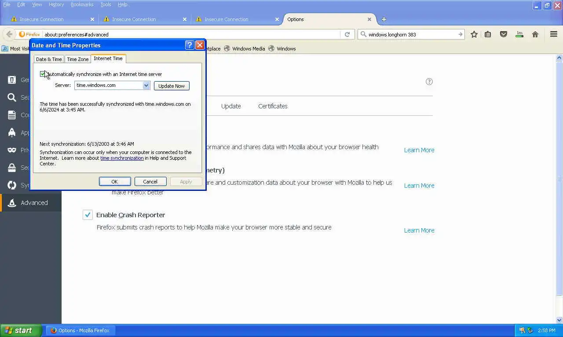Open Security preferences lock icon
Image resolution: width=563 pixels, height=337 pixels.
tap(12, 168)
